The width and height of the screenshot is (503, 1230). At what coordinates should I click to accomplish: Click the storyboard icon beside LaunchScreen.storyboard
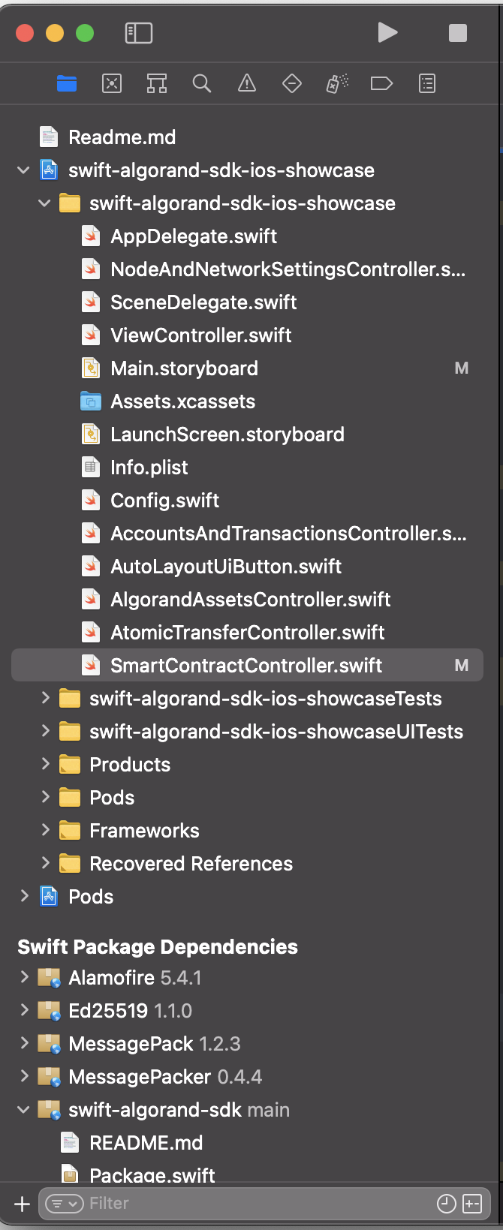point(91,435)
